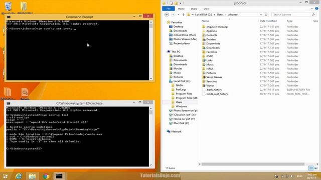Screen dimensions: 321x180
Task: Select Favorites in the navigation pane
Action: pyautogui.click(x=177, y=22)
